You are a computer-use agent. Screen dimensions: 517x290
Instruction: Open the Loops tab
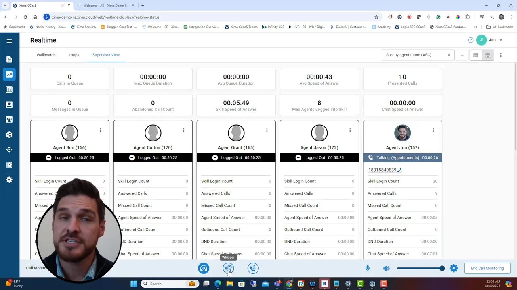pyautogui.click(x=74, y=55)
